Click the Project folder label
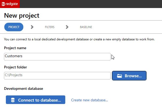Viewport: 162px width, 108px height. [x=15, y=67]
